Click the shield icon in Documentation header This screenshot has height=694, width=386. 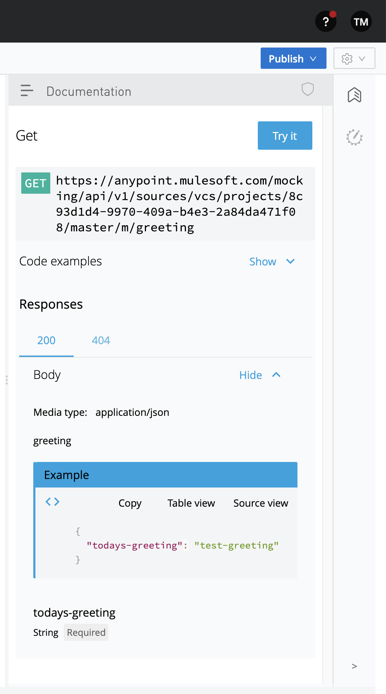[x=307, y=89]
